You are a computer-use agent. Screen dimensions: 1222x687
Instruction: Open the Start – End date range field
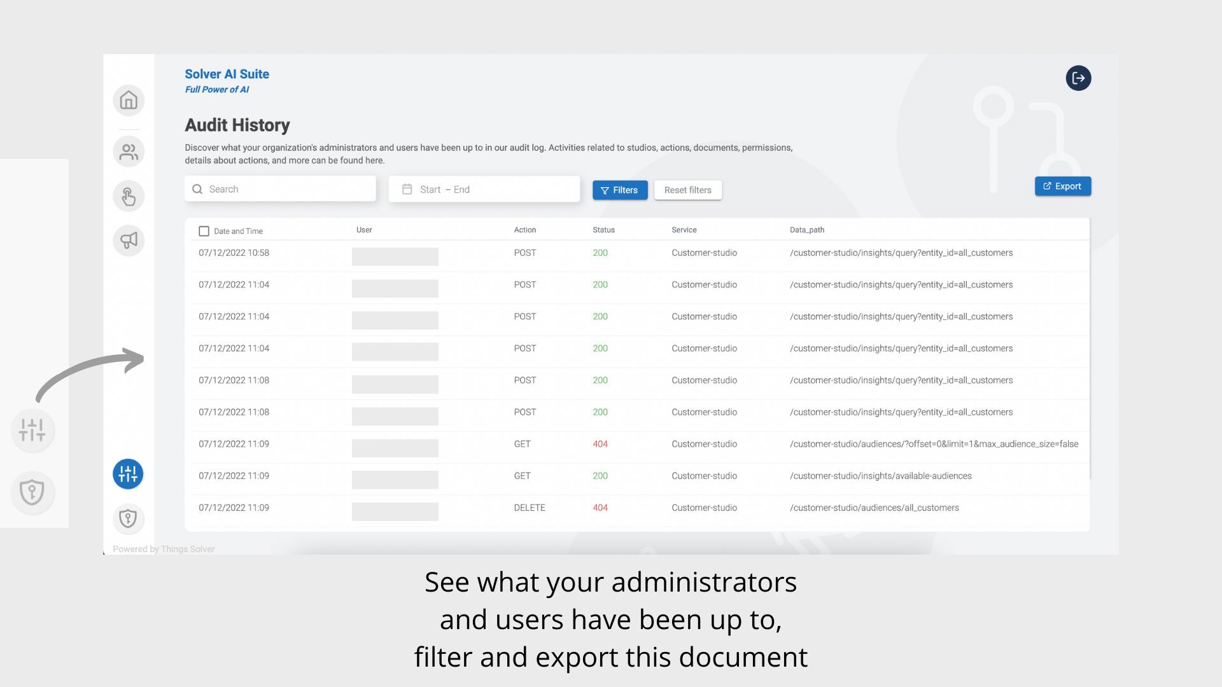coord(484,189)
